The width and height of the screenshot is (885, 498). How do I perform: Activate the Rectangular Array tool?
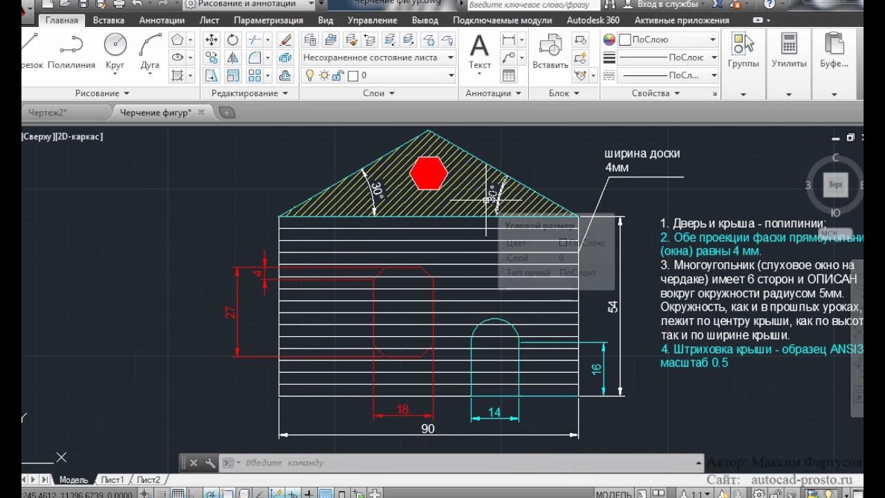[x=255, y=75]
